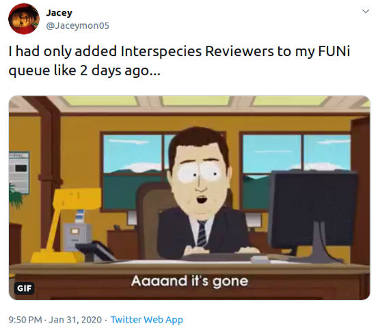The width and height of the screenshot is (376, 328).
Task: Open the 9:50 PM timestamp permalink
Action: [x=25, y=320]
